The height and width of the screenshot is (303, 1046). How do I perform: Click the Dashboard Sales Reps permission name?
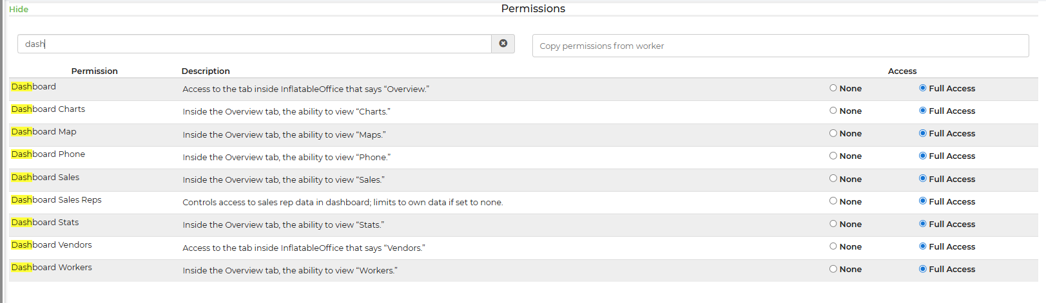tap(57, 200)
